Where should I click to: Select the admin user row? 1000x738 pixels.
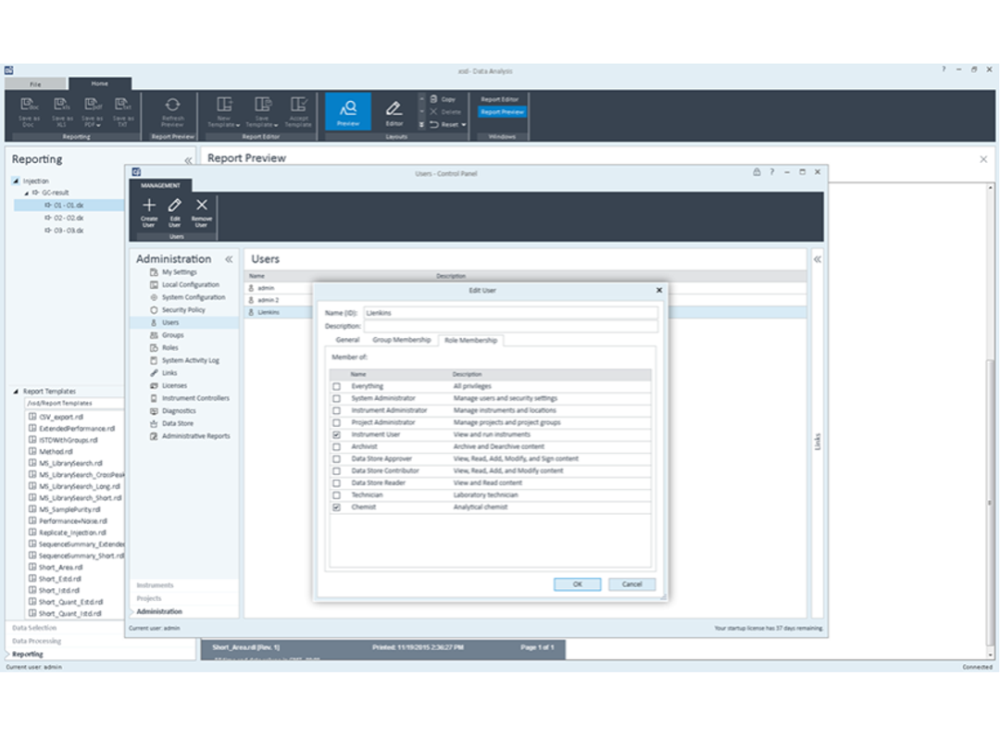(x=279, y=288)
